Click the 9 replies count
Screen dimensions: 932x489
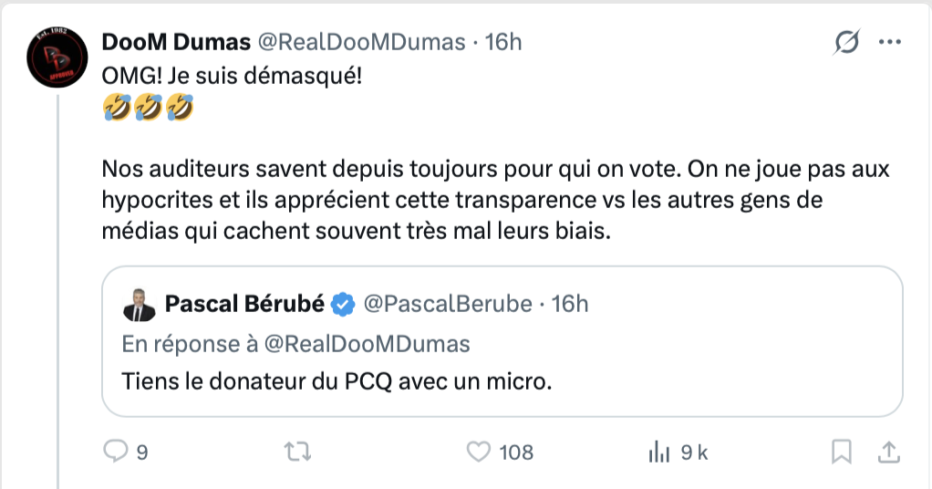pos(142,452)
